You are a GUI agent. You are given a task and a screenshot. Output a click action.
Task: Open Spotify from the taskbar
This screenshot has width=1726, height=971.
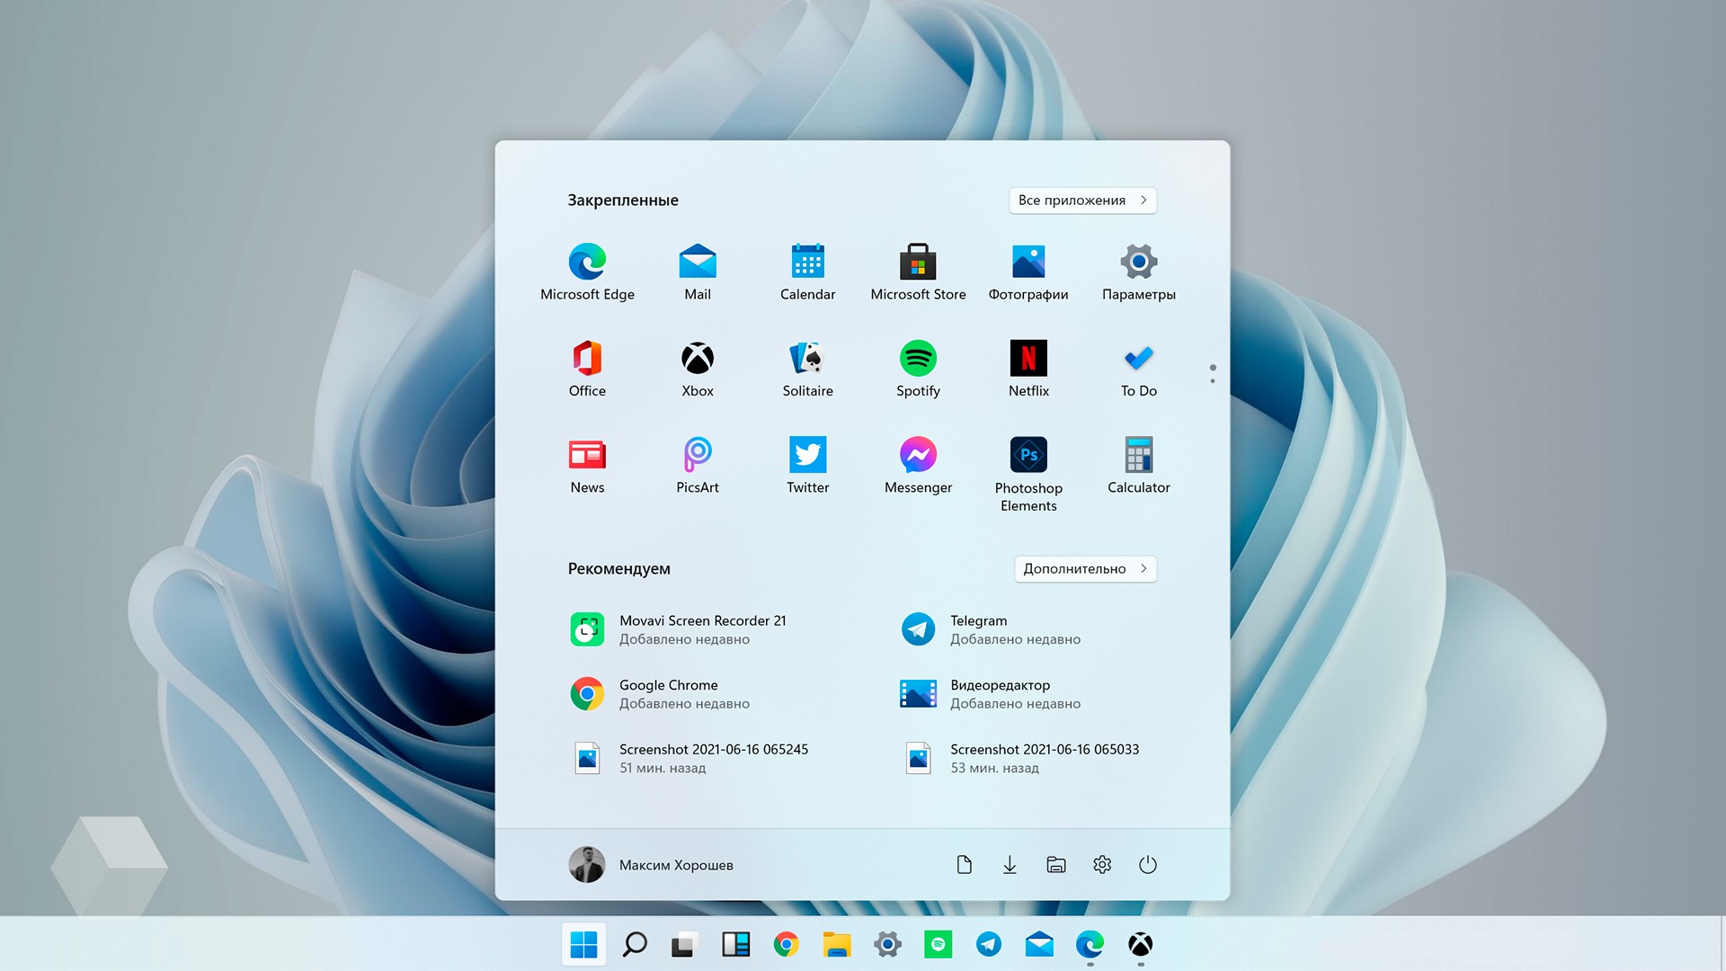tap(938, 944)
